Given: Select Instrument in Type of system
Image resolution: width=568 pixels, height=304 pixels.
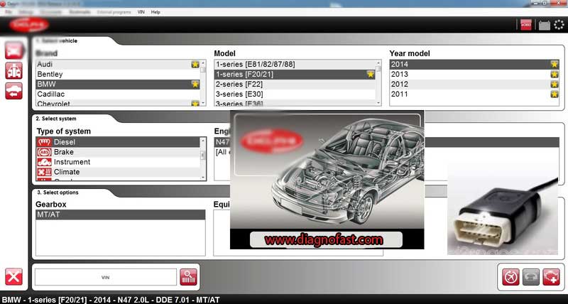Looking at the screenshot, I should click(x=118, y=162).
